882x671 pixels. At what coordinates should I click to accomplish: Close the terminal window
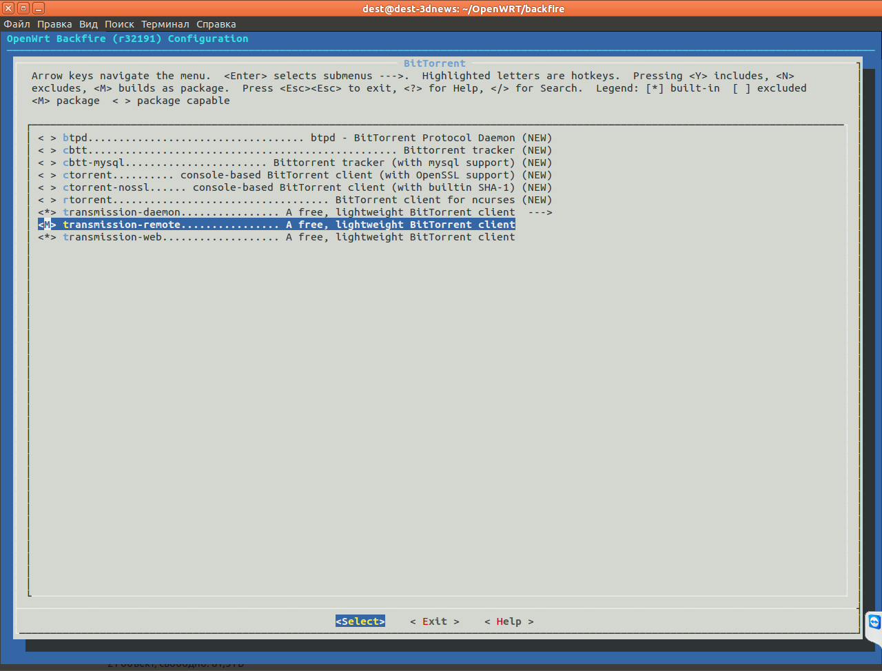[x=8, y=8]
